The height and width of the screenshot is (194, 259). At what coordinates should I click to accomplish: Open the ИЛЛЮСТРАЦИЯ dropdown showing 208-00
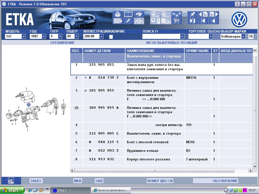point(101,36)
